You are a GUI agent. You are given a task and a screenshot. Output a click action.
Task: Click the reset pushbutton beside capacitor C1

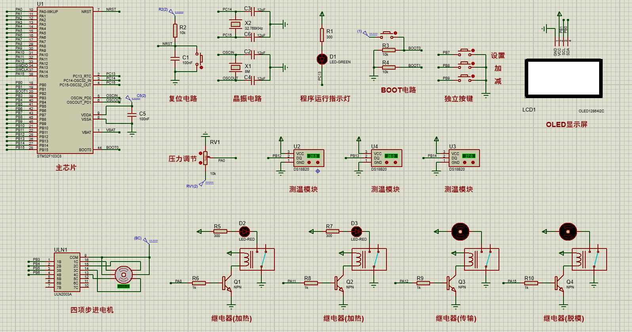pos(199,60)
